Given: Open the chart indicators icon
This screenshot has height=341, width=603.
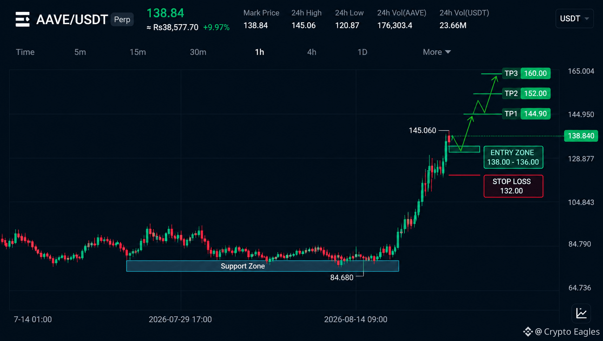Looking at the screenshot, I should (581, 313).
